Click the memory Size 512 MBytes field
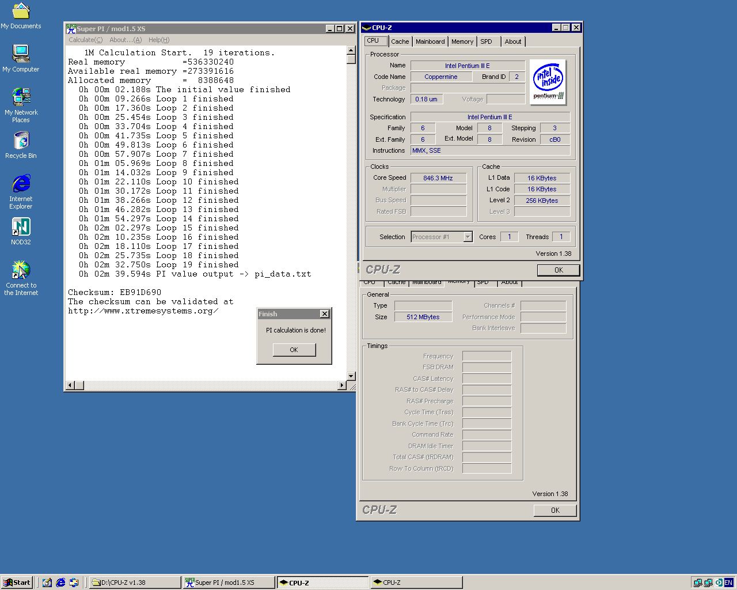This screenshot has width=737, height=590. point(423,317)
